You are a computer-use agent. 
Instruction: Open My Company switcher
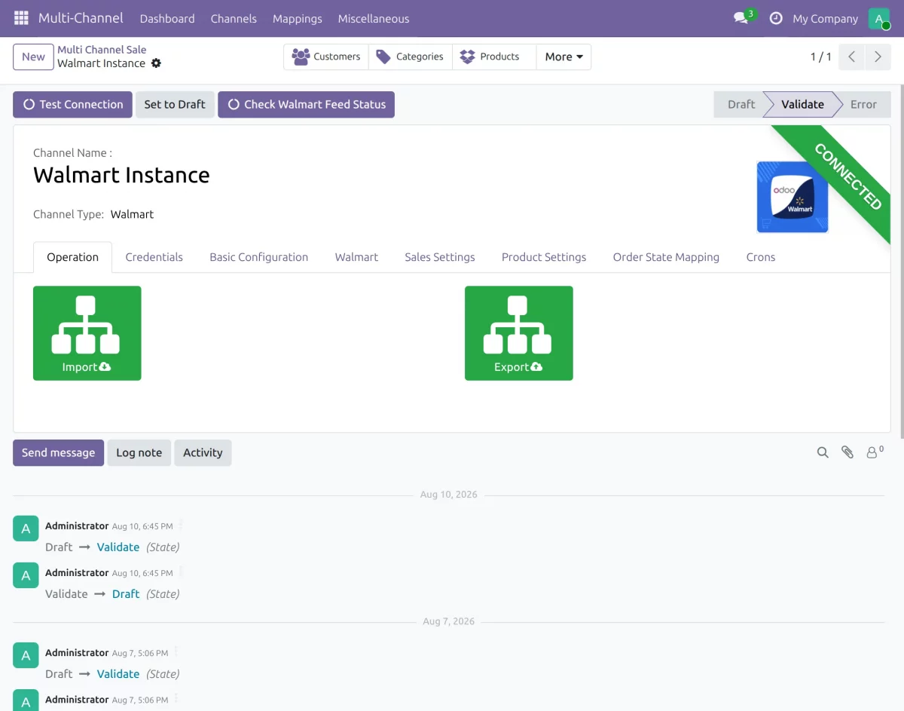tap(825, 18)
